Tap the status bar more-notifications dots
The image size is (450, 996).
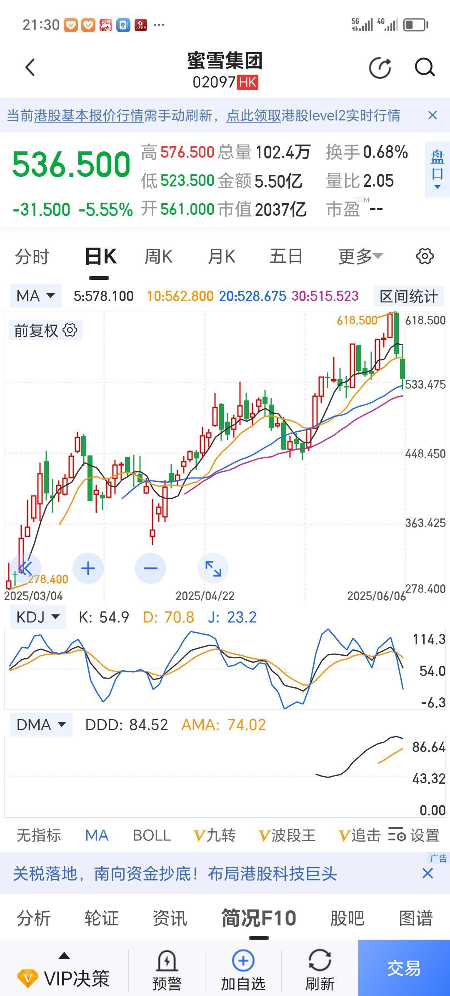click(159, 25)
